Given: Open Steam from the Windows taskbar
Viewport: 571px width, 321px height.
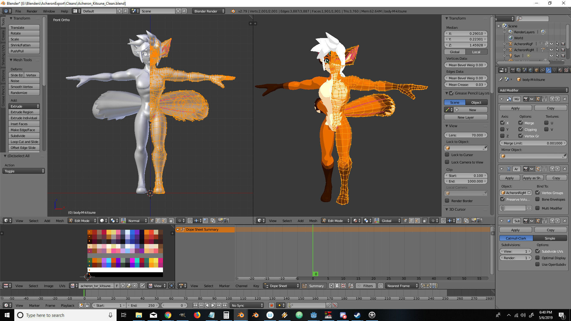Looking at the screenshot, I should 357,315.
